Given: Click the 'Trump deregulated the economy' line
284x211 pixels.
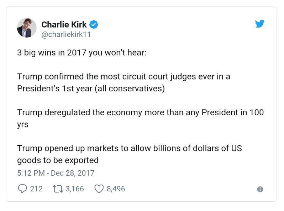Looking at the screenshot, I should 141,112.
